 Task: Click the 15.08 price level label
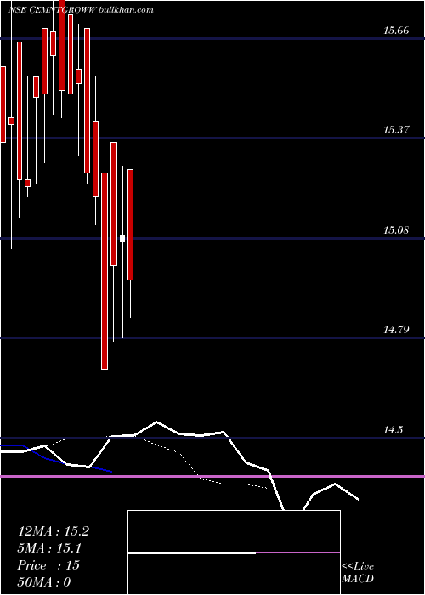coord(396,230)
